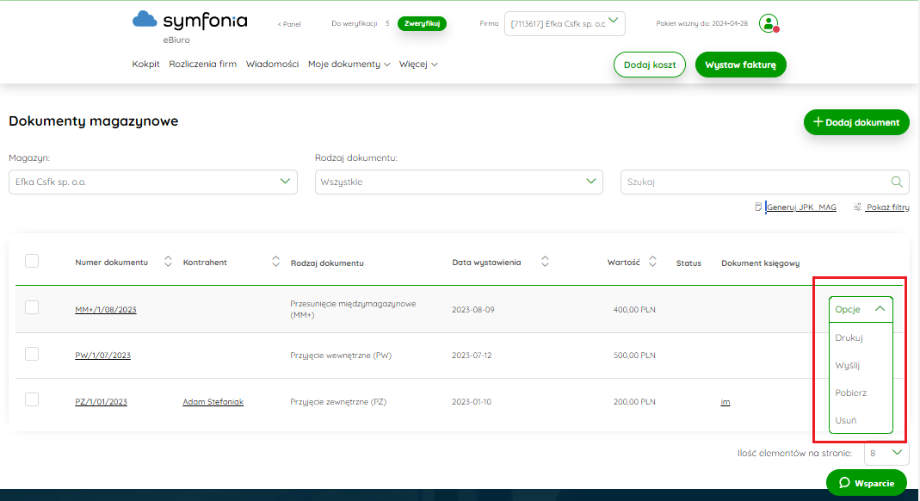Sort by Numer dokumentu arrows
Image resolution: width=920 pixels, height=501 pixels.
(x=168, y=262)
